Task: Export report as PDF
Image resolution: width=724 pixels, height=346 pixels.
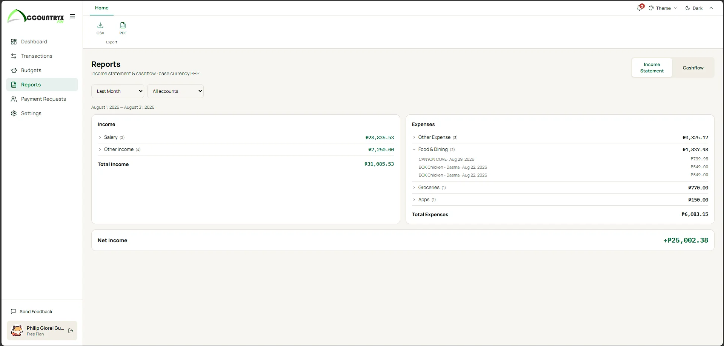Action: coord(123,28)
